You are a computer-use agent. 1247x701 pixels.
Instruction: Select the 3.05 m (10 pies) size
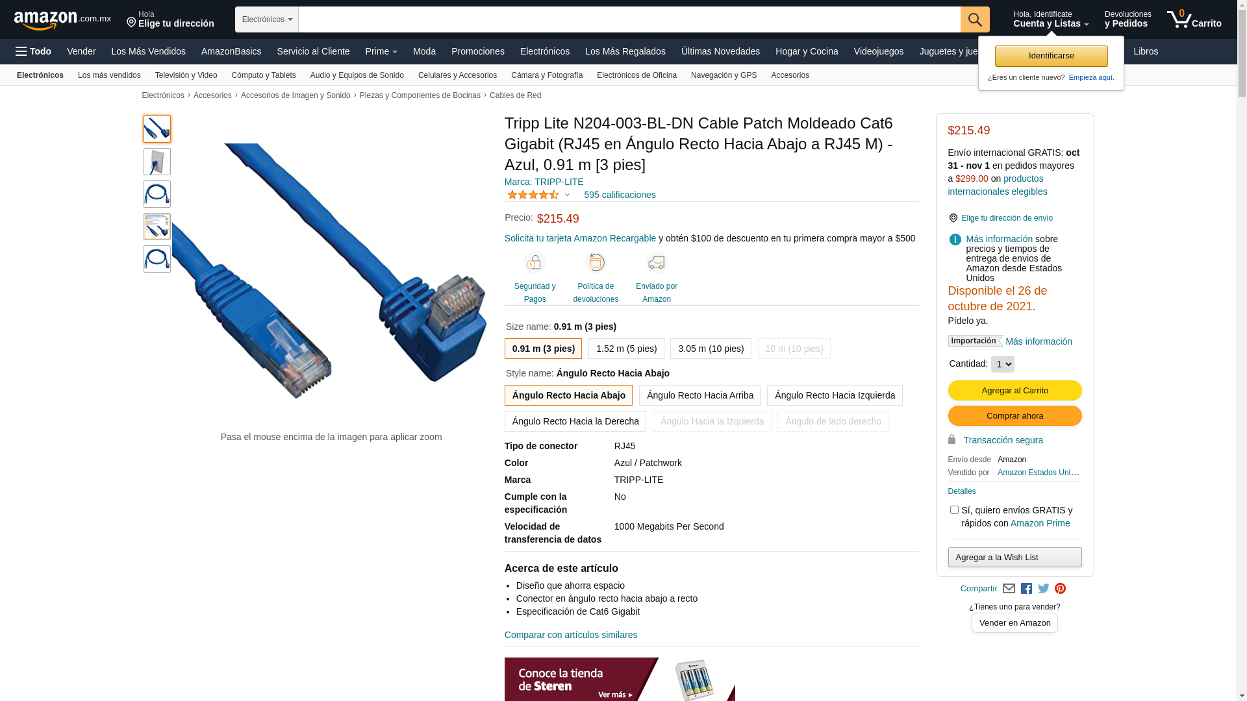(711, 349)
